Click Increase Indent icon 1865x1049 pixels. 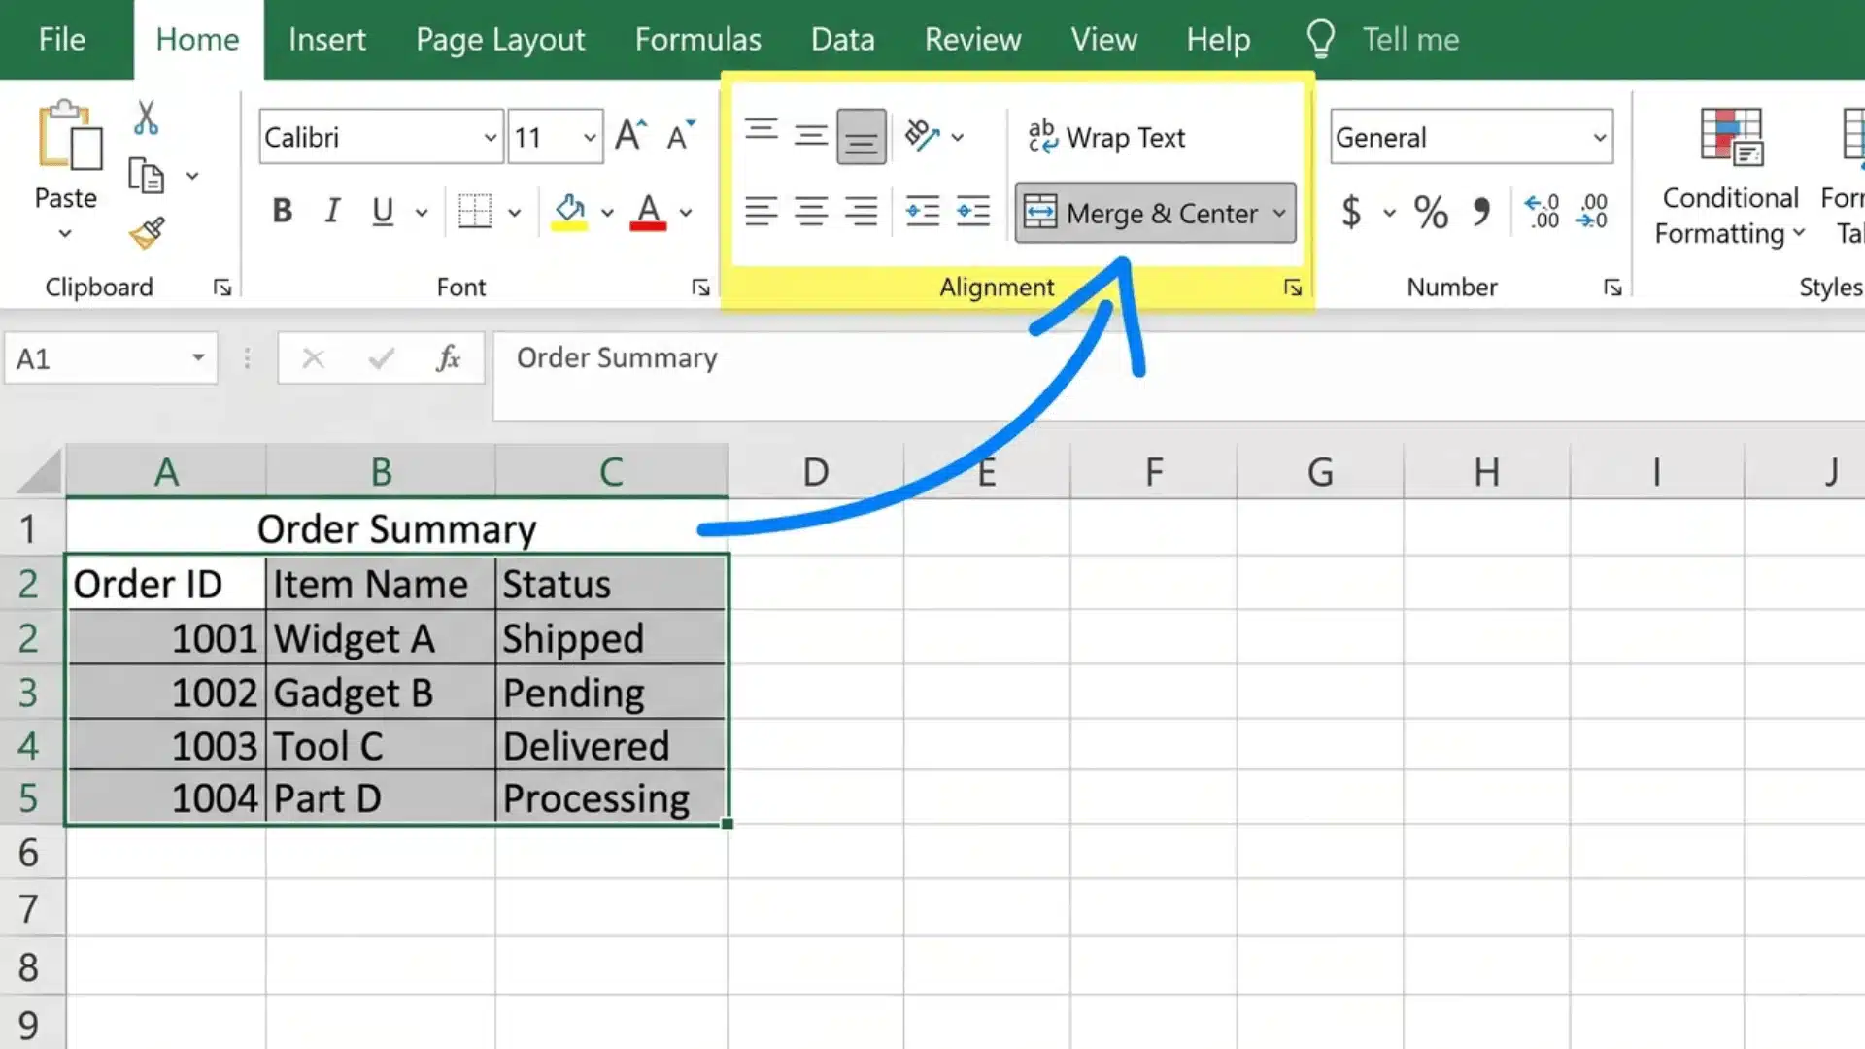pyautogui.click(x=972, y=211)
